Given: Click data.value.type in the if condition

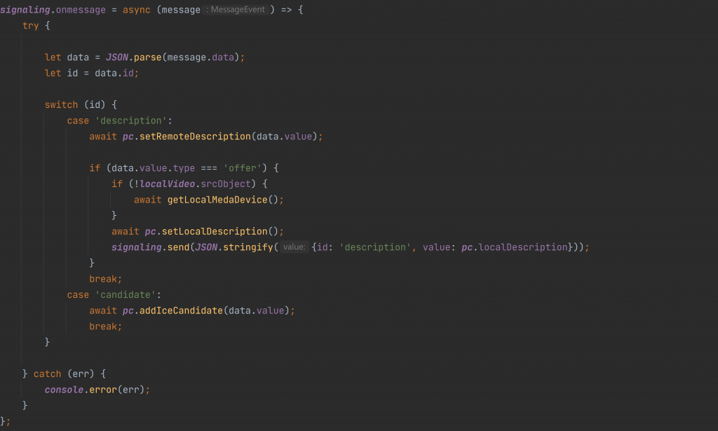Looking at the screenshot, I should pyautogui.click(x=154, y=168).
